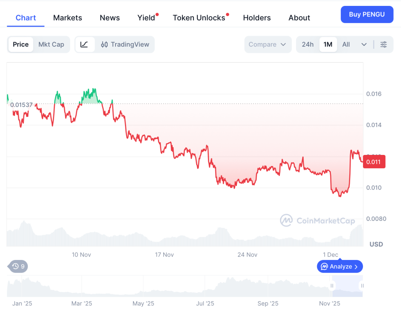Image resolution: width=401 pixels, height=320 pixels.
Task: Select the All time range
Action: (x=346, y=45)
